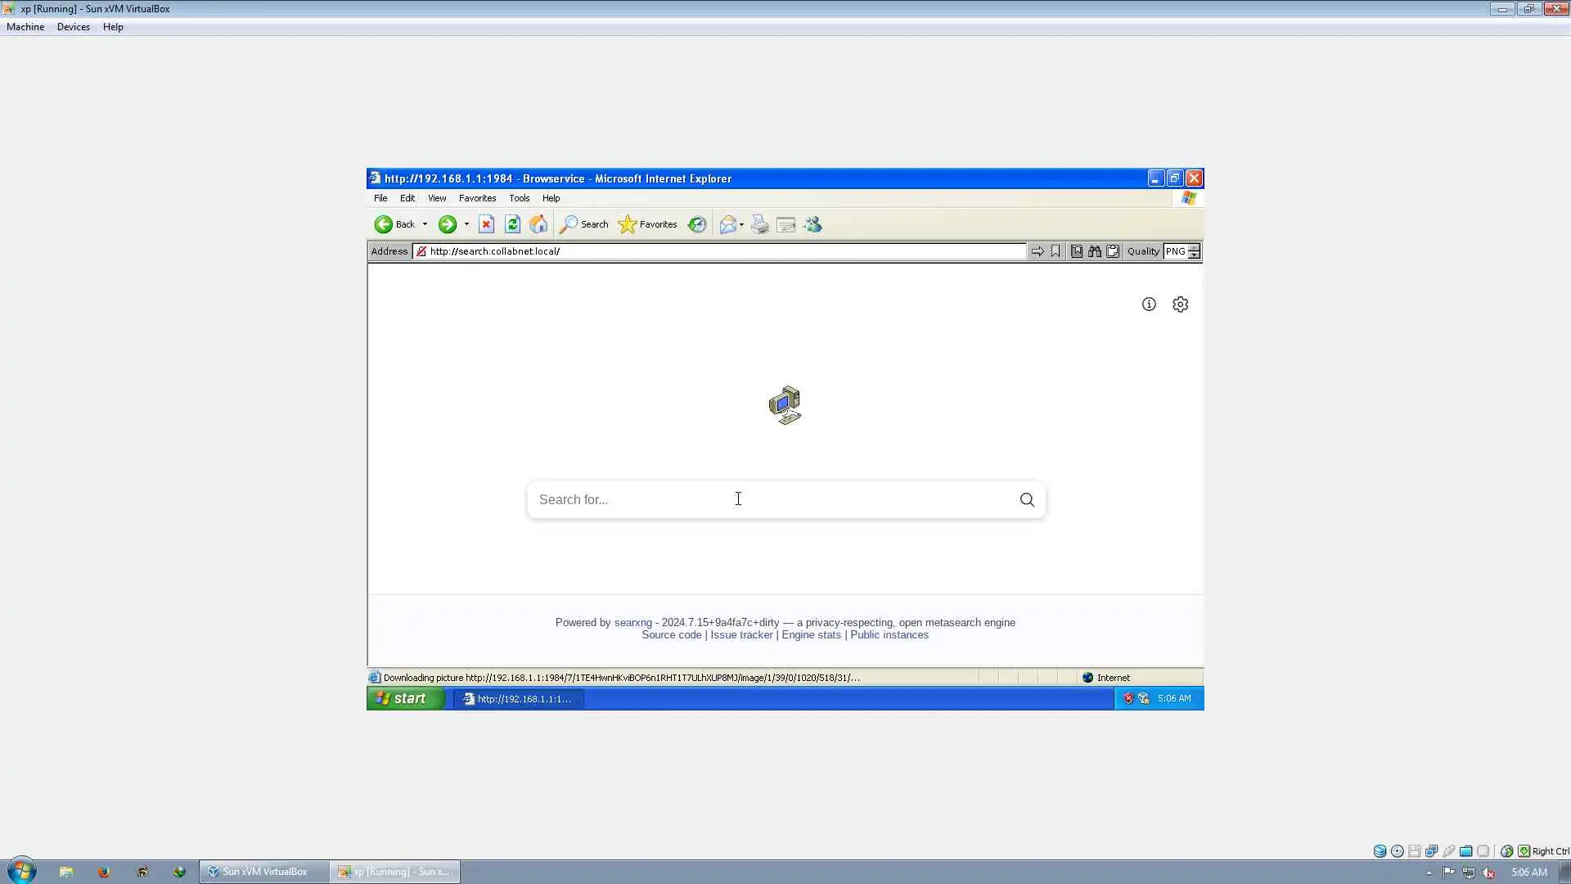Click the Refresh page icon
Screen dimensions: 1571x884
(x=512, y=224)
